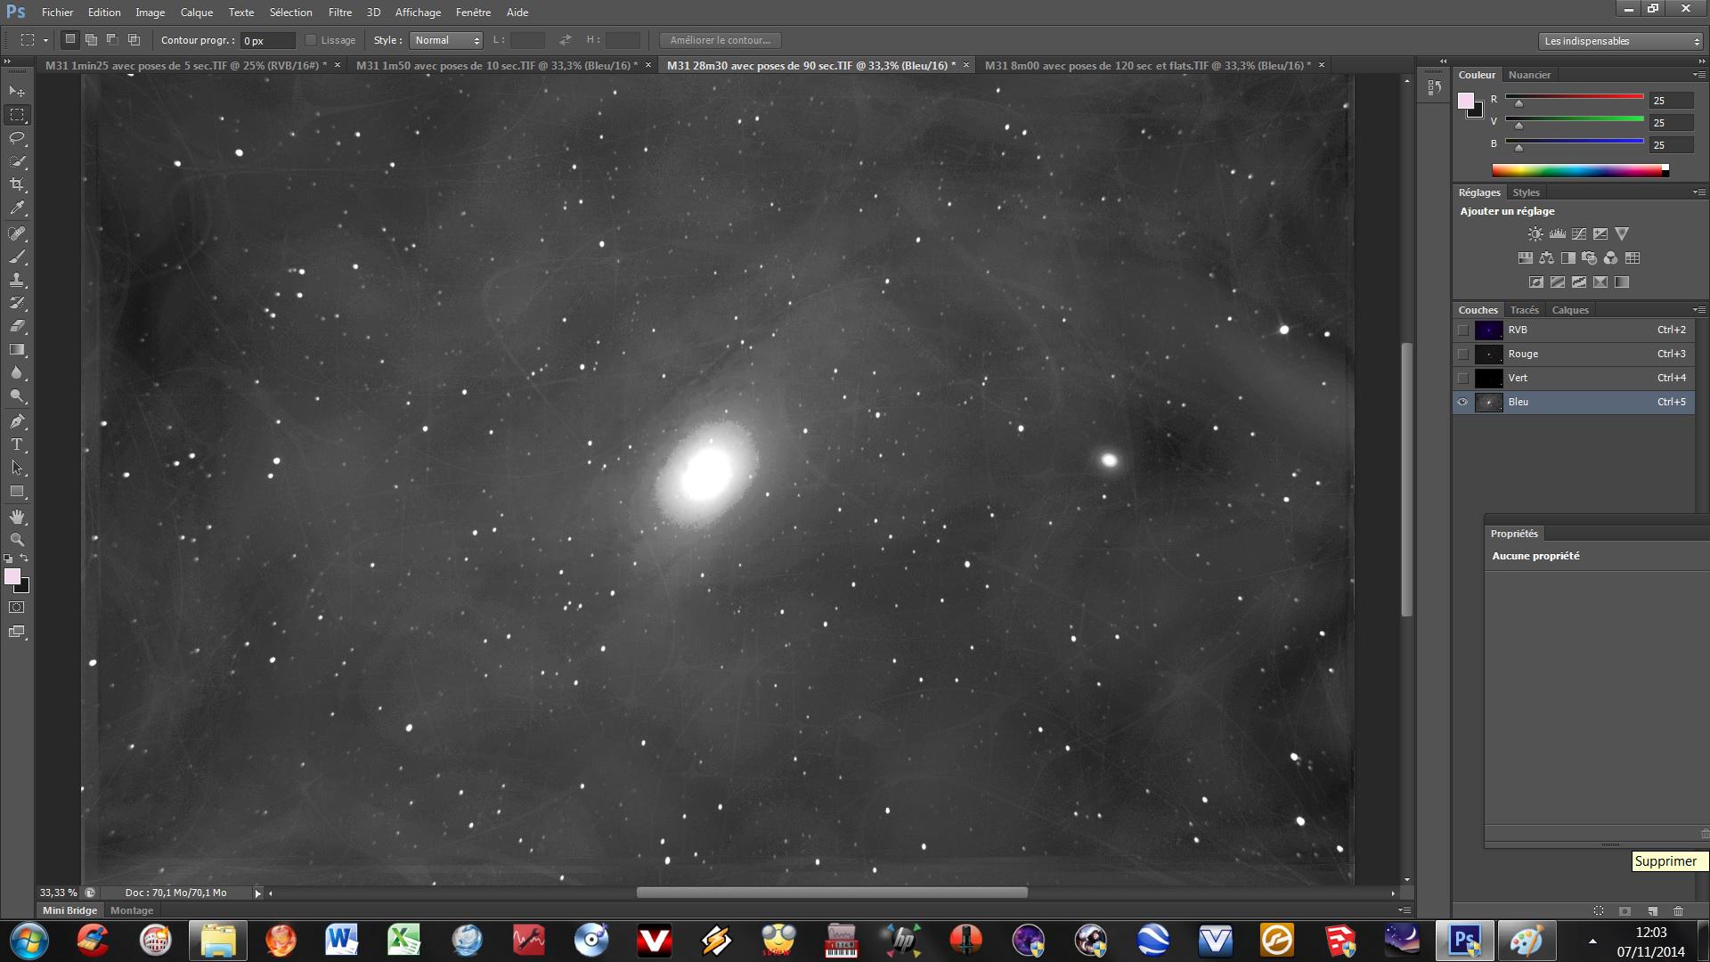Show the RVB composite channel
Image resolution: width=1710 pixels, height=962 pixels.
[1462, 330]
